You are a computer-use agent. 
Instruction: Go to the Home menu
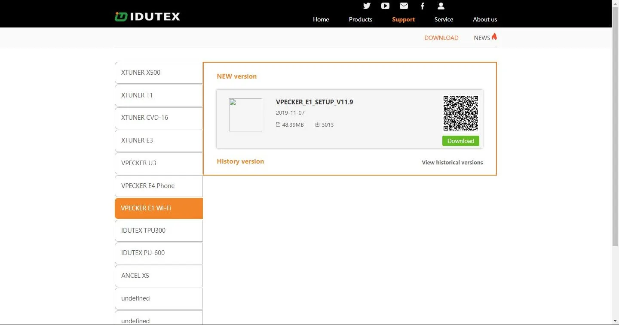(x=321, y=19)
